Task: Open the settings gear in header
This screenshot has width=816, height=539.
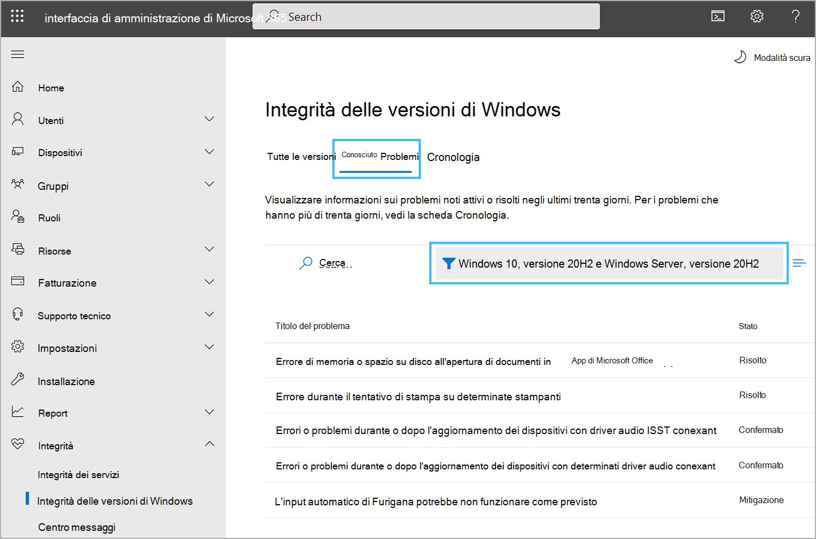Action: coord(757,16)
